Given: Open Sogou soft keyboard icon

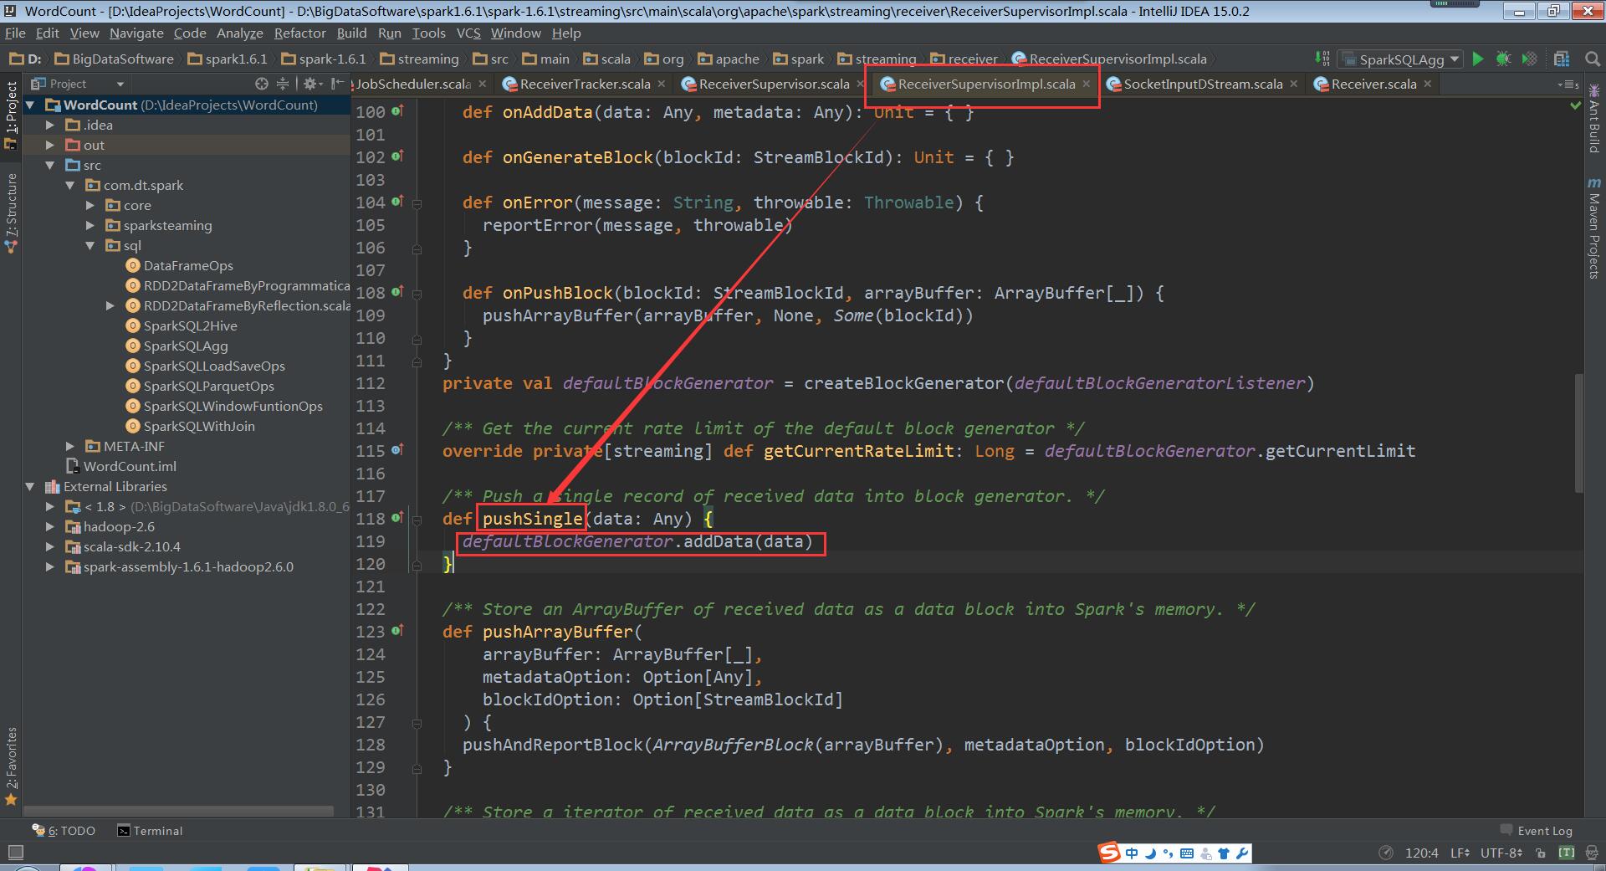Looking at the screenshot, I should (1187, 853).
